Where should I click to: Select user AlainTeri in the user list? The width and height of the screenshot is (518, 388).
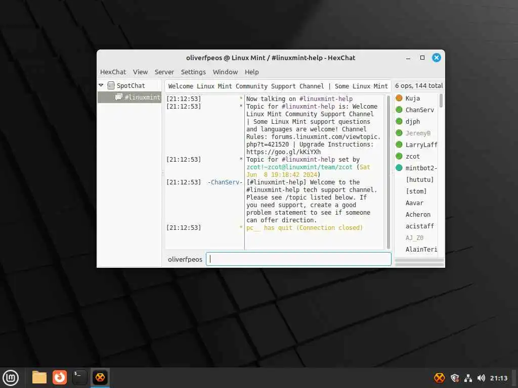[x=421, y=249]
